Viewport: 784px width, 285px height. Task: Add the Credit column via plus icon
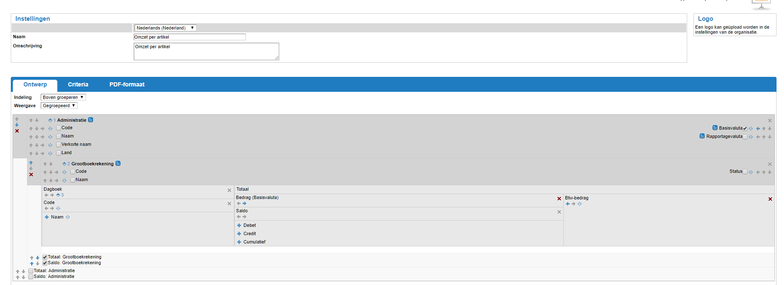[x=239, y=234]
